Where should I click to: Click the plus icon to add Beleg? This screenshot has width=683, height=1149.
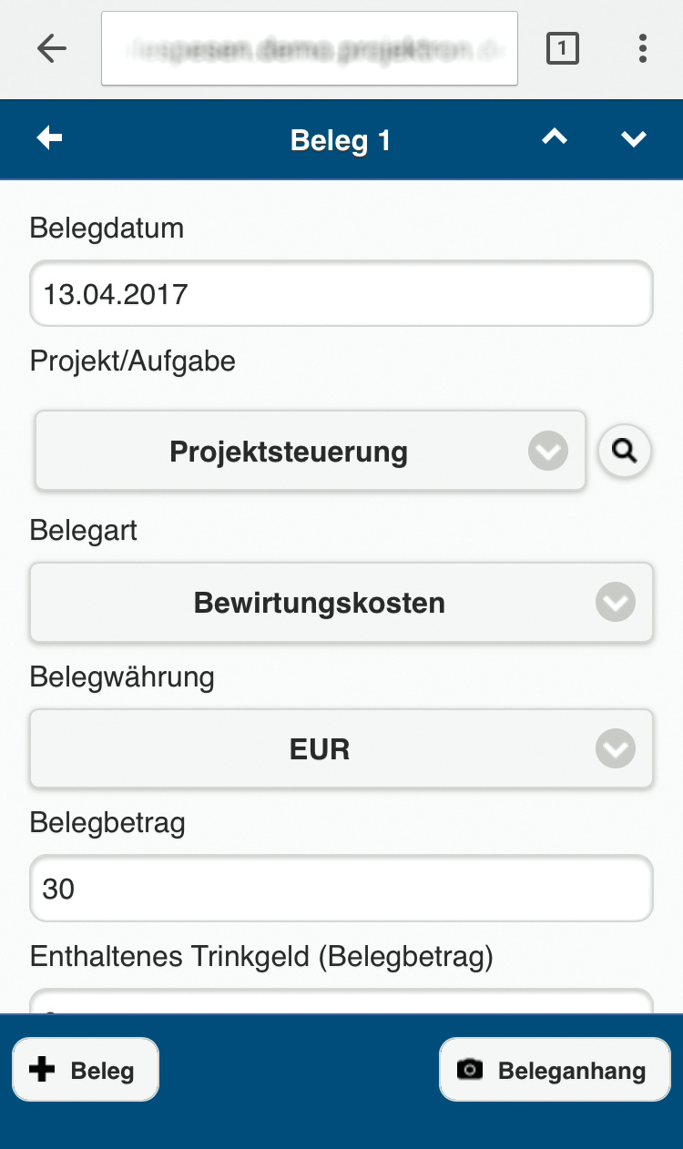tap(42, 1070)
